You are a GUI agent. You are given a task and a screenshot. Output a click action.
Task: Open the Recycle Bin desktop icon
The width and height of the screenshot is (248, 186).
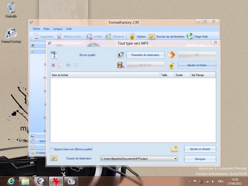click(11, 10)
